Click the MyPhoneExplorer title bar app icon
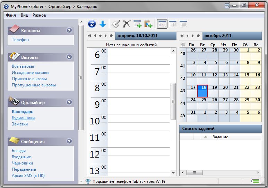Image resolution: width=268 pixels, height=188 pixels. (6, 7)
